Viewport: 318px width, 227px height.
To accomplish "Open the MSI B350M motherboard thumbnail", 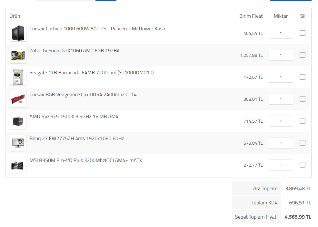I will coord(18,165).
